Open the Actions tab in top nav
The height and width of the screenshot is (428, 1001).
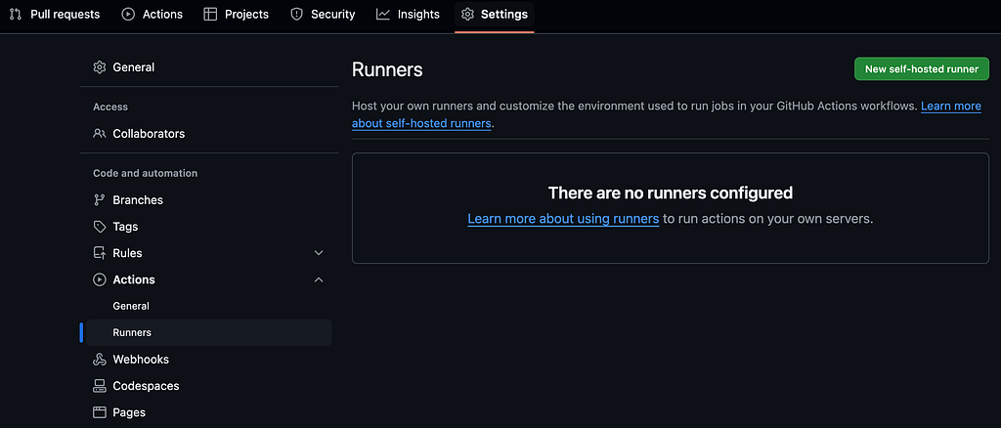coord(152,14)
